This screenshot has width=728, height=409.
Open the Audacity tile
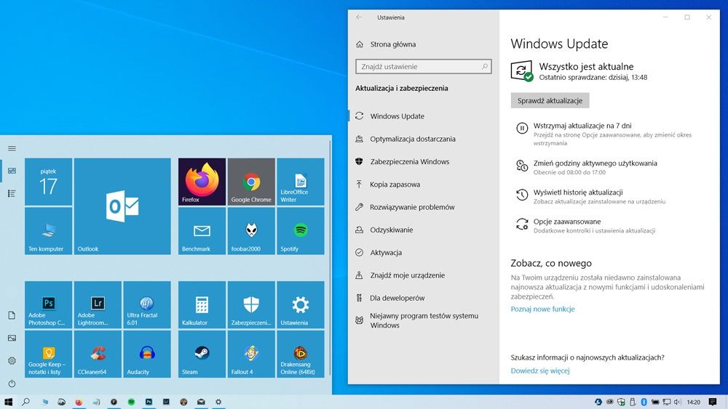pos(147,354)
